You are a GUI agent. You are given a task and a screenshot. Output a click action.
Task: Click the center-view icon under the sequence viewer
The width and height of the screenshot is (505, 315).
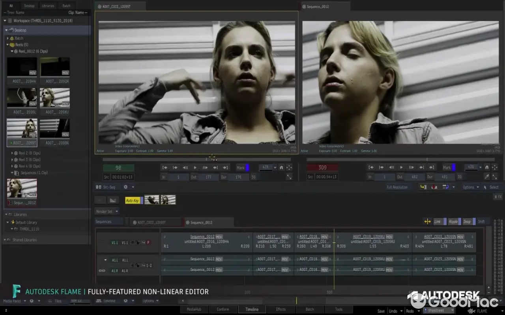[495, 167]
